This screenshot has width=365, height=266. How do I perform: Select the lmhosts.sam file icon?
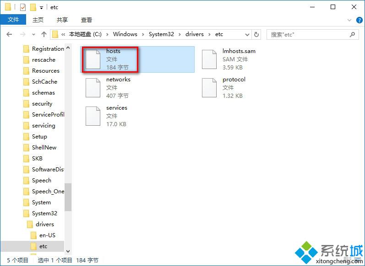coord(209,59)
